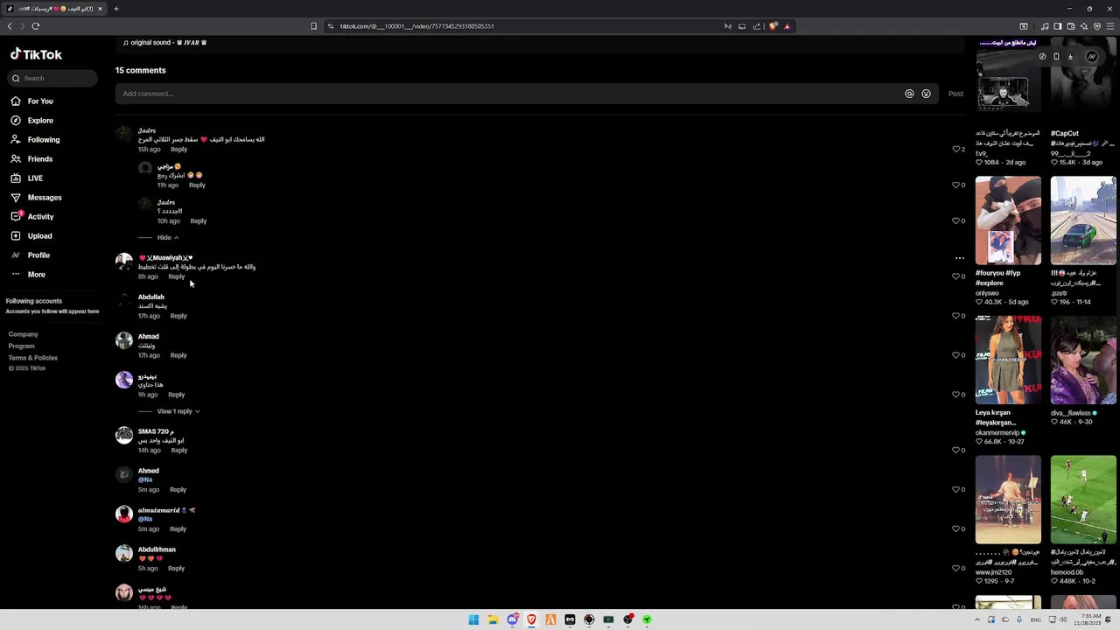Like the almutamarid comment

pos(955,528)
